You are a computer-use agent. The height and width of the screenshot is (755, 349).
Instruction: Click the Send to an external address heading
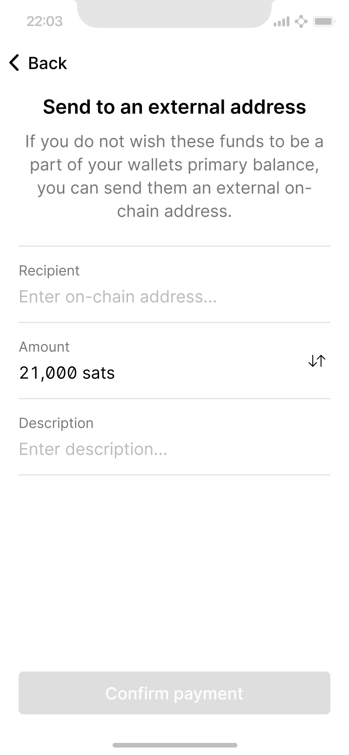click(x=174, y=107)
